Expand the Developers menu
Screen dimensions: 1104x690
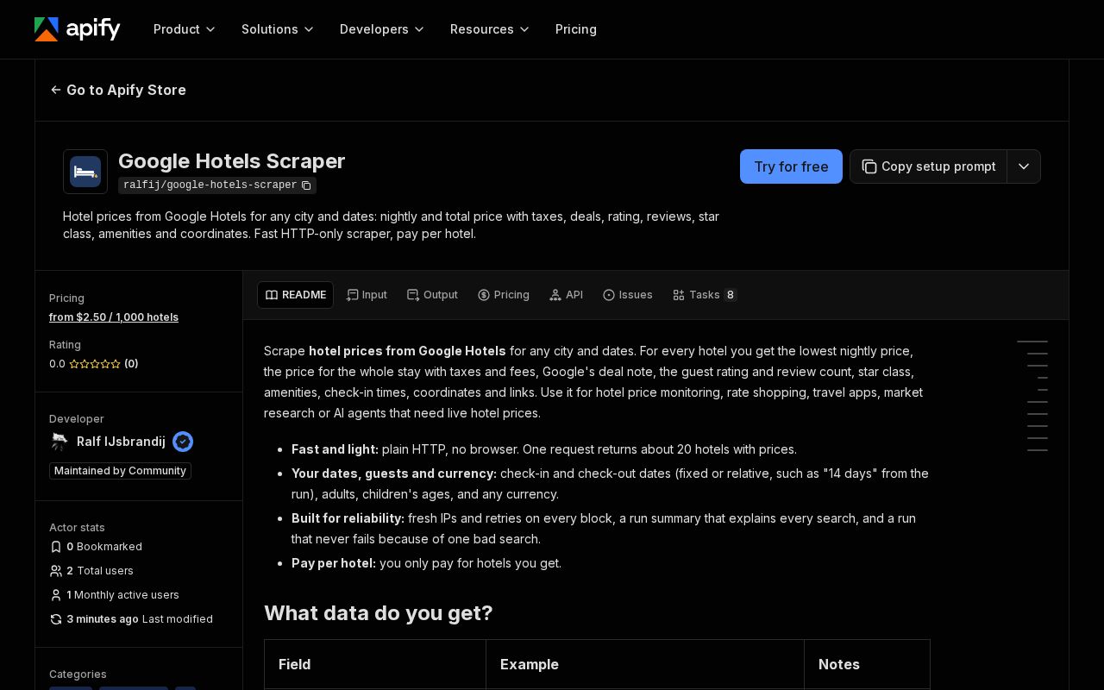pyautogui.click(x=382, y=29)
